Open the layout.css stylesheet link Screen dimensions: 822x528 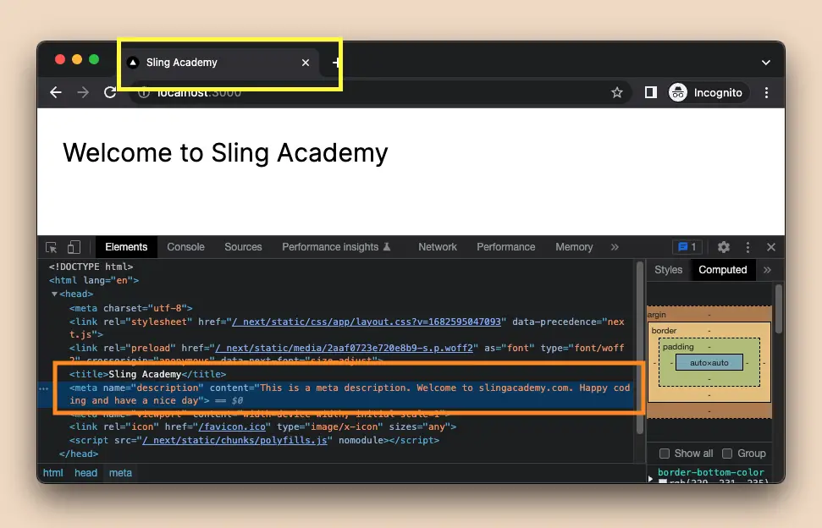[x=367, y=322]
